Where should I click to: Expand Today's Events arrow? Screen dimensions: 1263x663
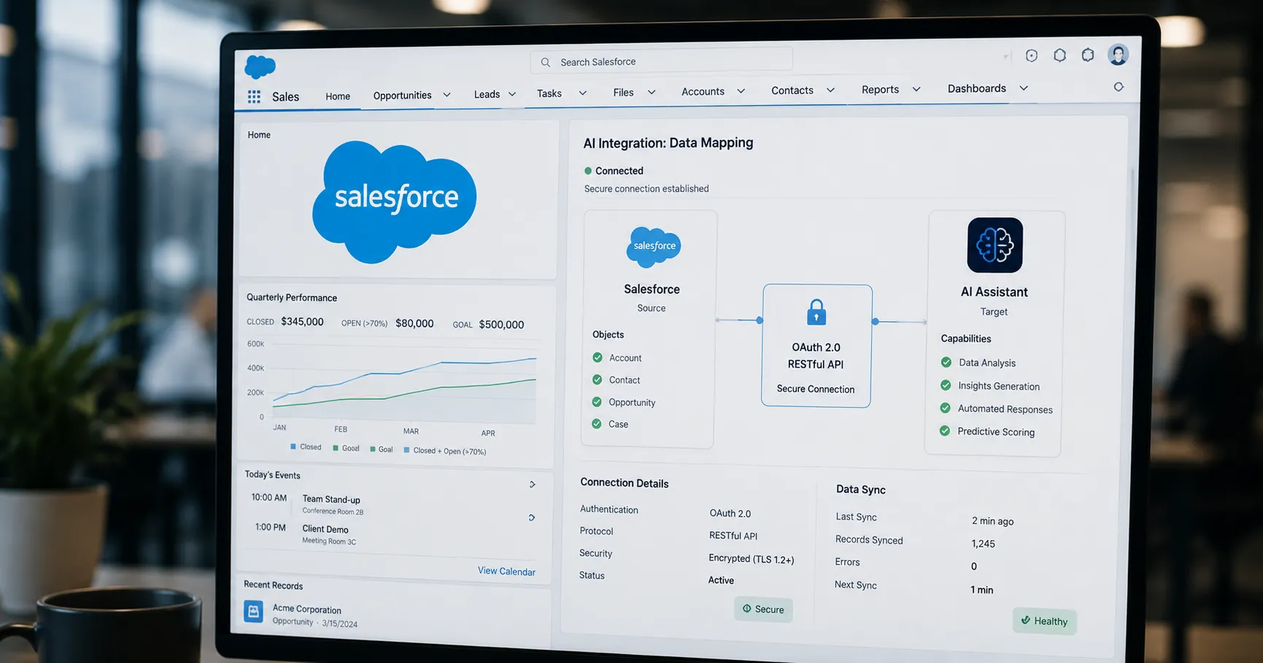pyautogui.click(x=532, y=484)
